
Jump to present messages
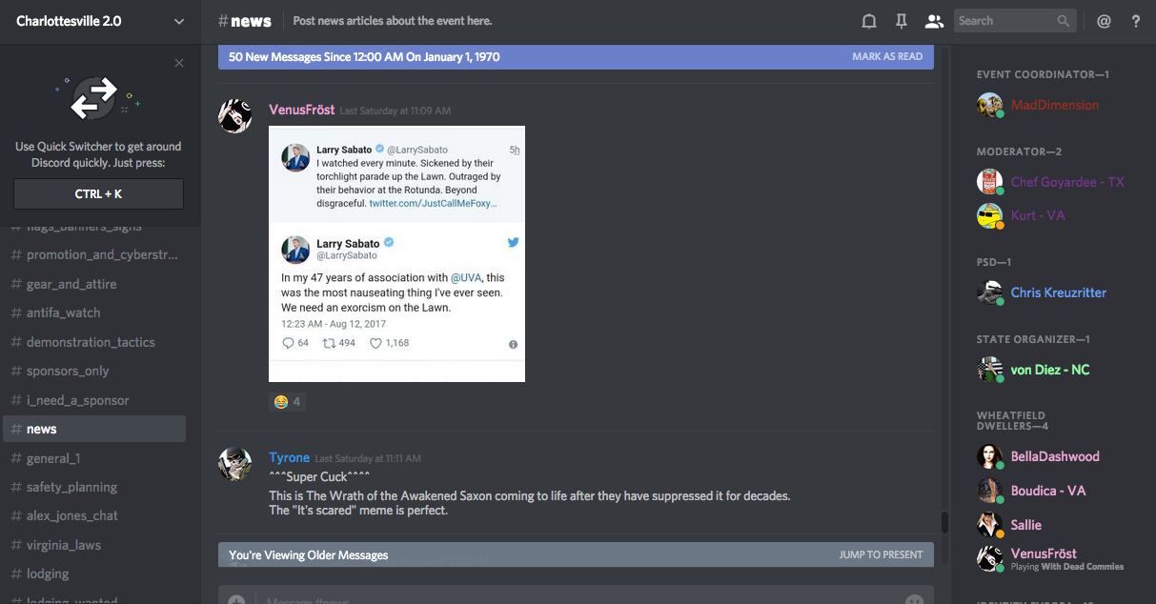881,554
